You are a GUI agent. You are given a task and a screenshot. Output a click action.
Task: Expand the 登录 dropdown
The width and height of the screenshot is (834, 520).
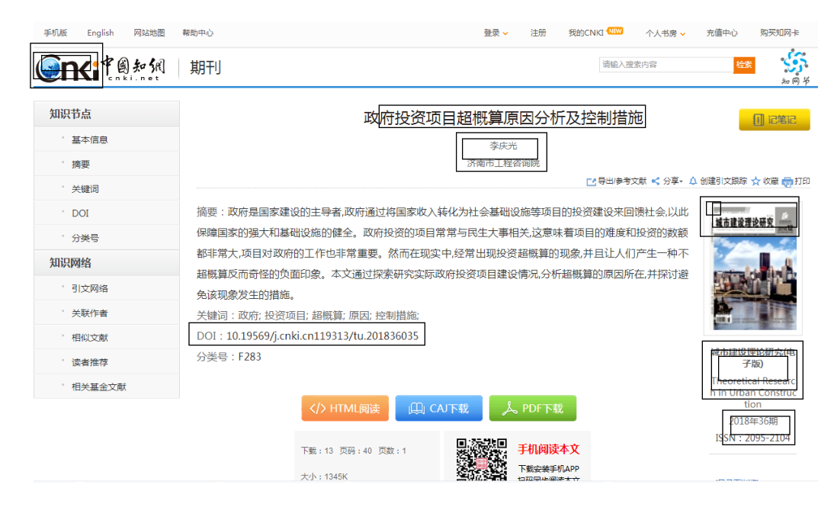tap(505, 34)
